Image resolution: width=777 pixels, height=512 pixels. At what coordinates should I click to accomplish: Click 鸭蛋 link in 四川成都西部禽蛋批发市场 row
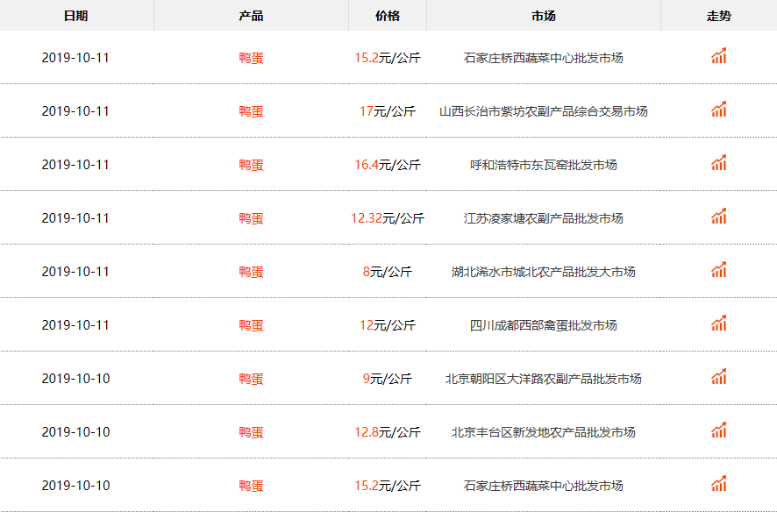tap(251, 325)
